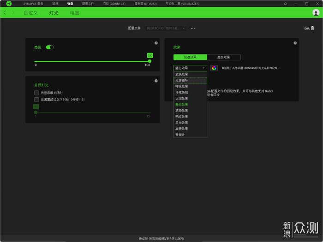Viewport: 323px width, 242px height.
Task: Click the 100% battery indicator icon
Action: [x=312, y=28]
